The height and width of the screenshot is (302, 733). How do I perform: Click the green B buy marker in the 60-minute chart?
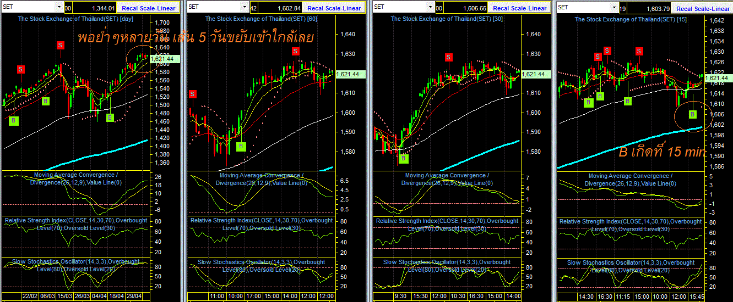[x=241, y=146]
